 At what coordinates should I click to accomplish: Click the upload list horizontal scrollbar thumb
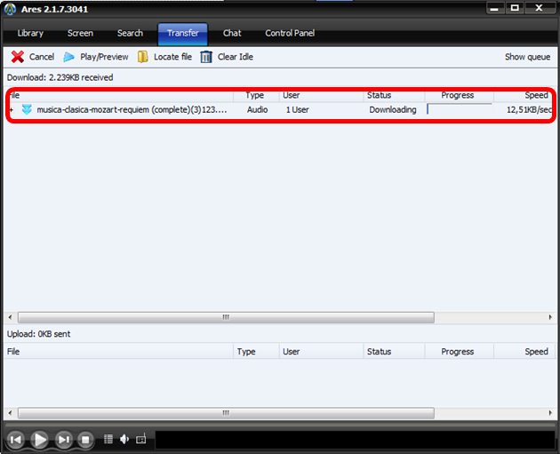(x=226, y=413)
